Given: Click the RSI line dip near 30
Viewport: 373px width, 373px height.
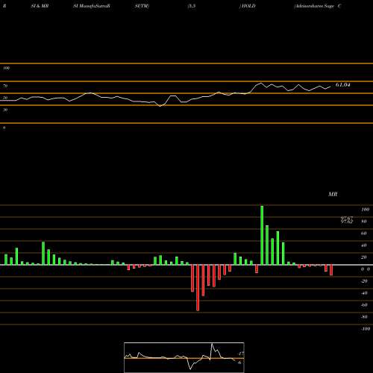Looking at the screenshot, I should [x=160, y=106].
